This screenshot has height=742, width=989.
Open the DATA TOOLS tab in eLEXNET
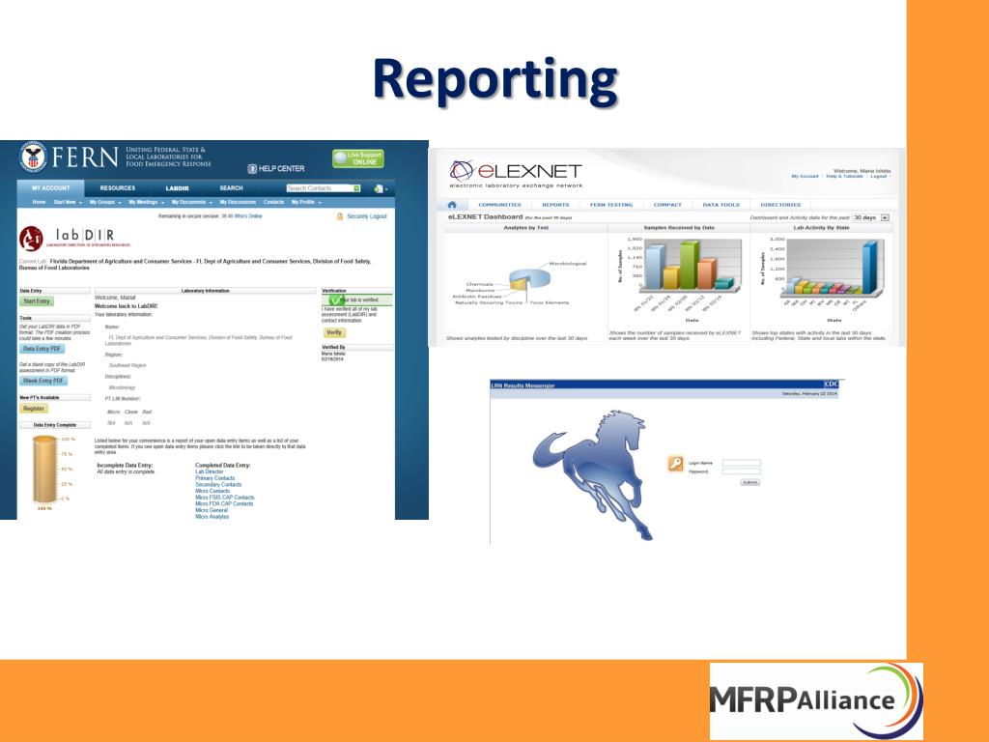721,205
